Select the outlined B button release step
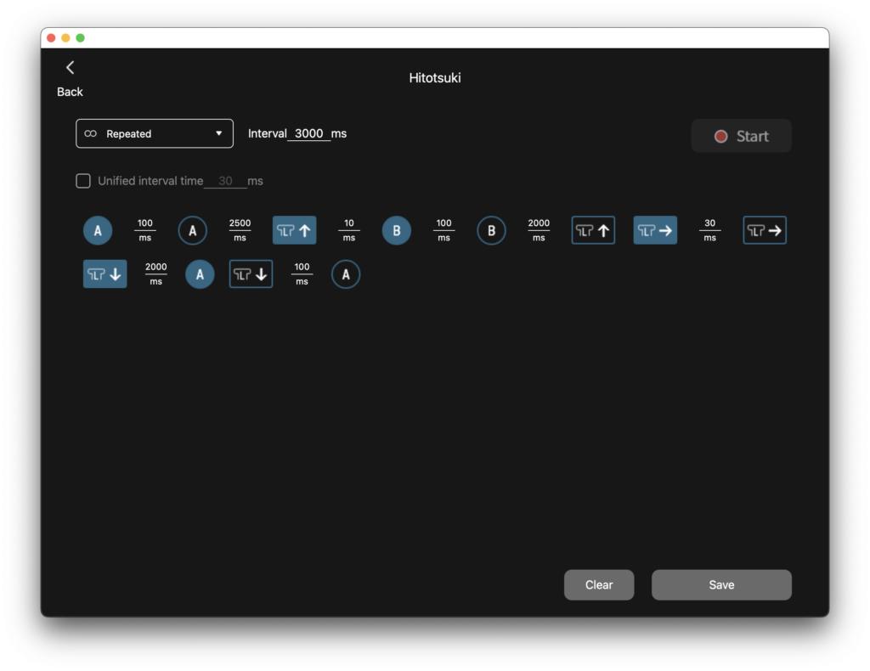Viewport: 870px width, 671px height. tap(491, 230)
